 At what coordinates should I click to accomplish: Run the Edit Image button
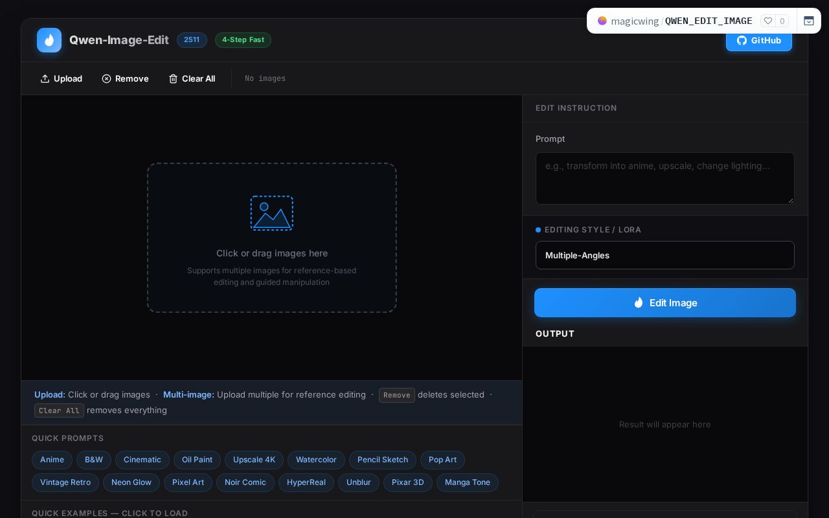(x=665, y=302)
